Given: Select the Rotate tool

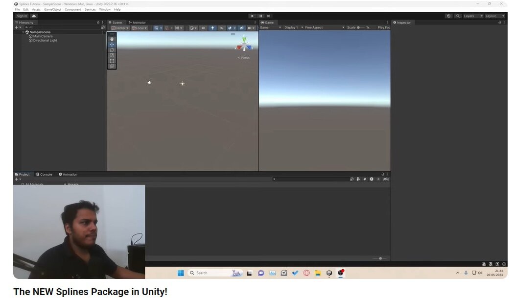Looking at the screenshot, I should click(112, 50).
